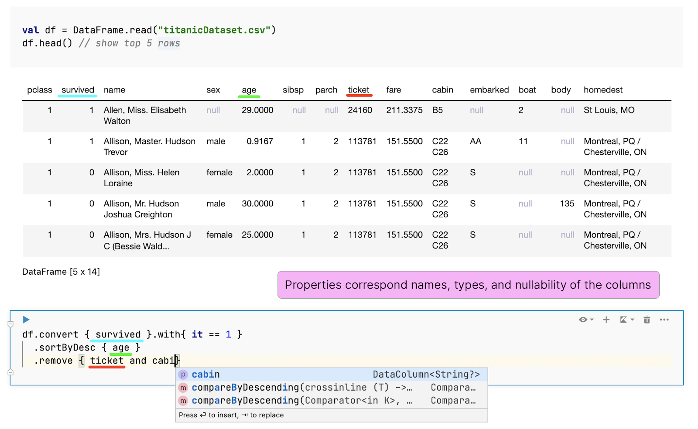698x429 pixels.
Task: Click the bottom fold marker of the cell
Action: point(10,372)
